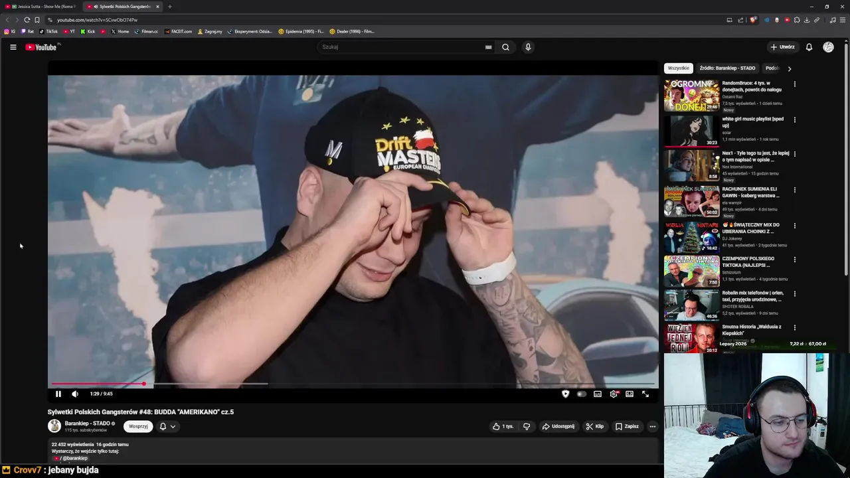Toggle channel notification bell under video
This screenshot has height=478, width=850.
tap(163, 426)
